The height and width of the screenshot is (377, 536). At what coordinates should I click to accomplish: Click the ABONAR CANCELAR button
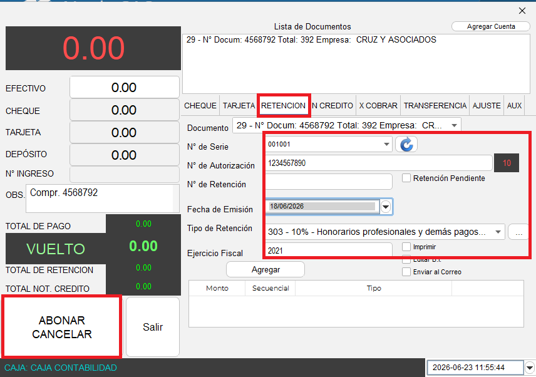[62, 327]
